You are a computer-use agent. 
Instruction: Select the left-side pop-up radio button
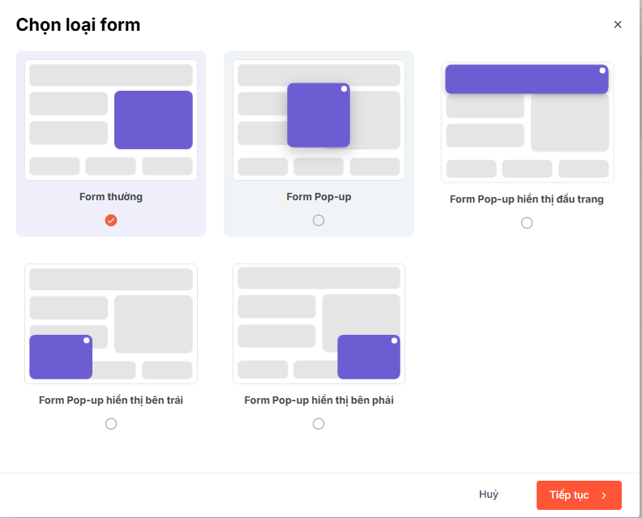pos(111,424)
